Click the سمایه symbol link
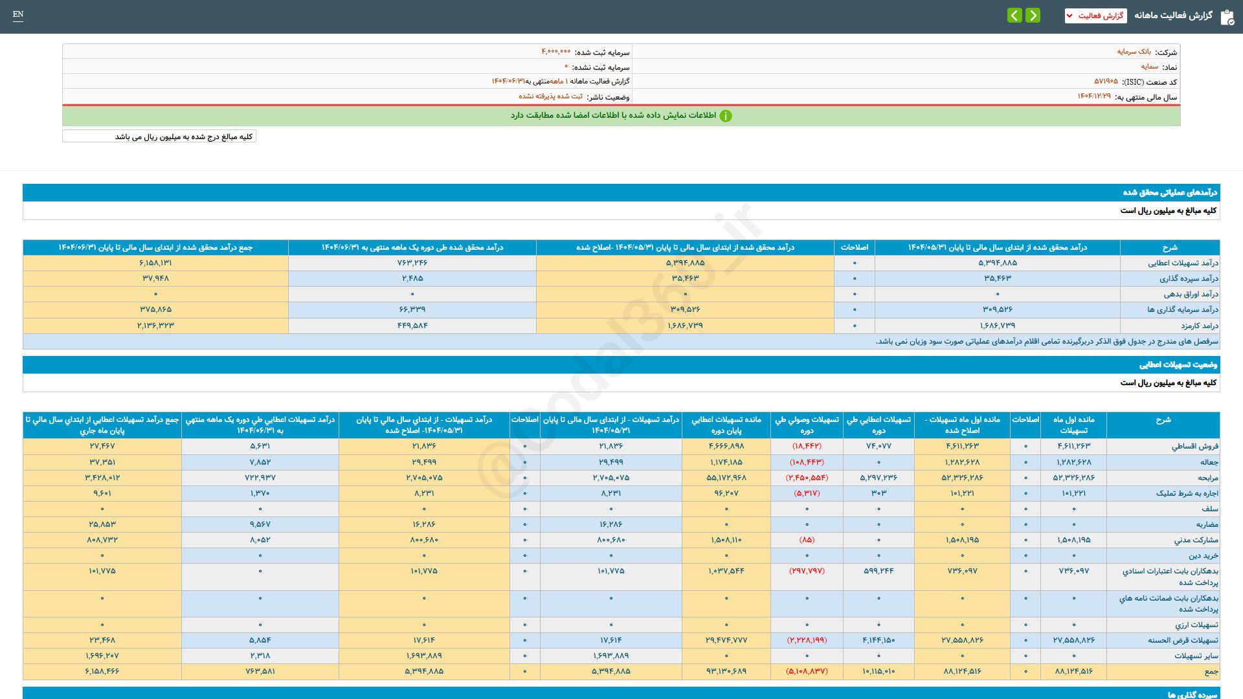The width and height of the screenshot is (1243, 699). click(1149, 67)
